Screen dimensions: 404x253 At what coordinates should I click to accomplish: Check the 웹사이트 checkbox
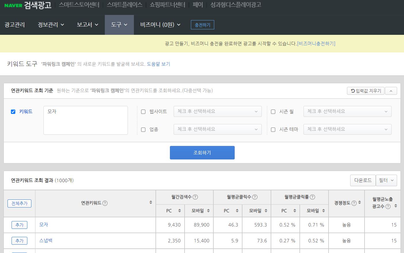tap(143, 112)
